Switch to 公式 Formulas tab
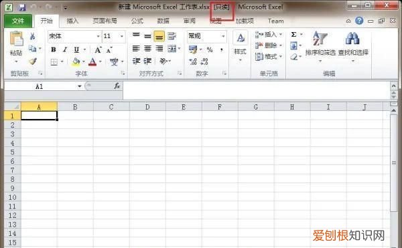This screenshot has width=402, height=248. [x=137, y=21]
